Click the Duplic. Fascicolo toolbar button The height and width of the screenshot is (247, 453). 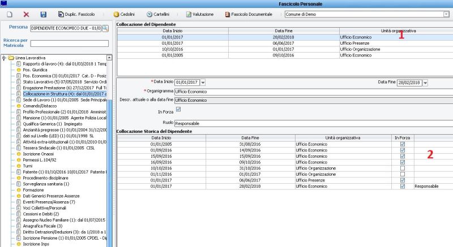tap(80, 14)
